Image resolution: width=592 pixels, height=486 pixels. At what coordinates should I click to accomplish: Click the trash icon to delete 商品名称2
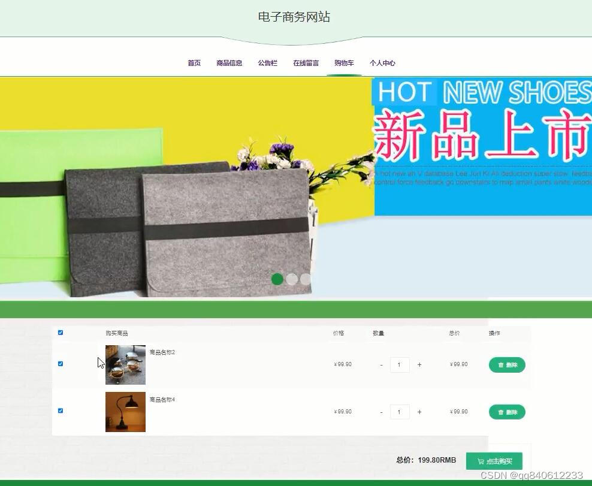(502, 364)
